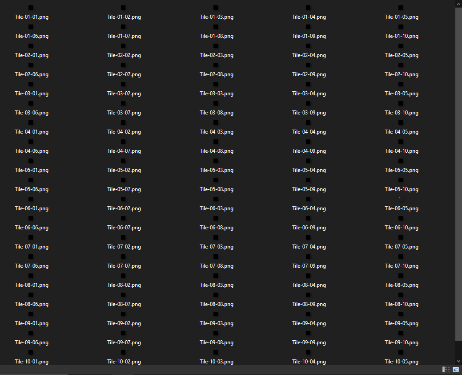
Task: Select file Tile-02-09.png
Action: click(x=309, y=75)
